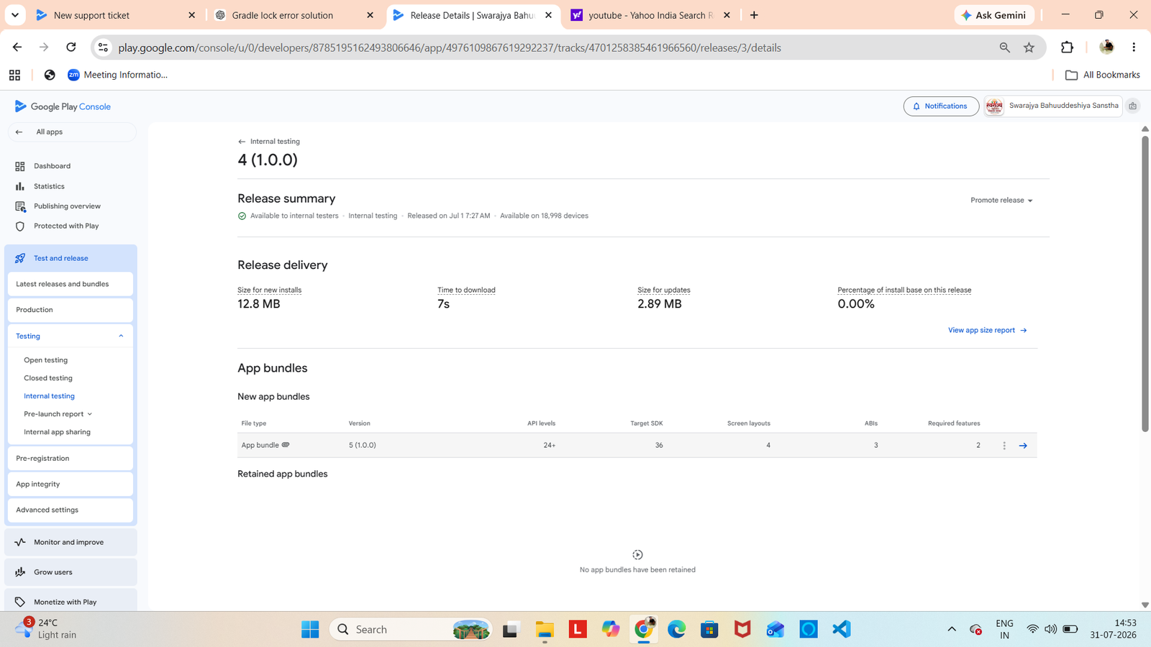Click the Windows taskbar Search box
The height and width of the screenshot is (647, 1151).
pyautogui.click(x=411, y=630)
